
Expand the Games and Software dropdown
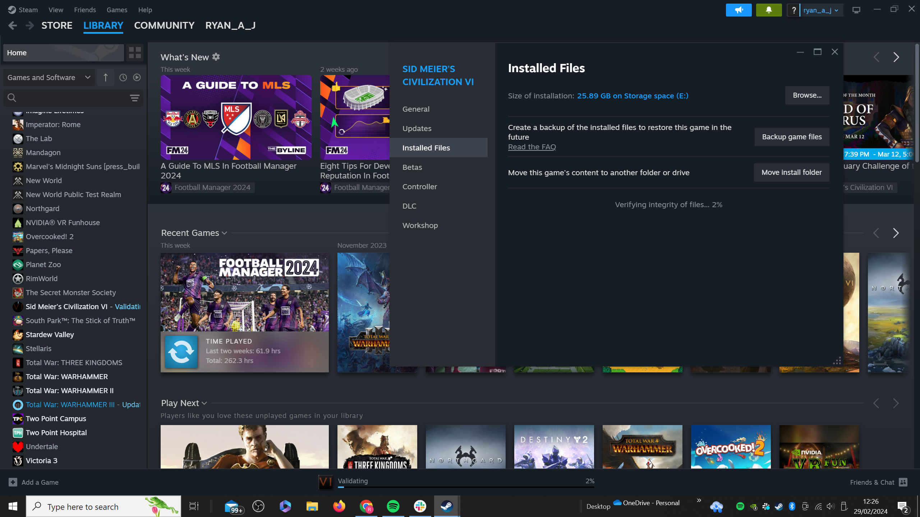pos(49,78)
